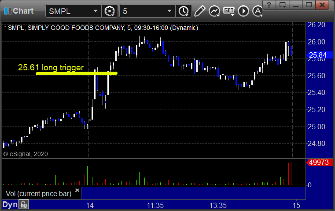The width and height of the screenshot is (335, 211).
Task: Select the yellow 25.61 trigger line
Action: point(77,73)
